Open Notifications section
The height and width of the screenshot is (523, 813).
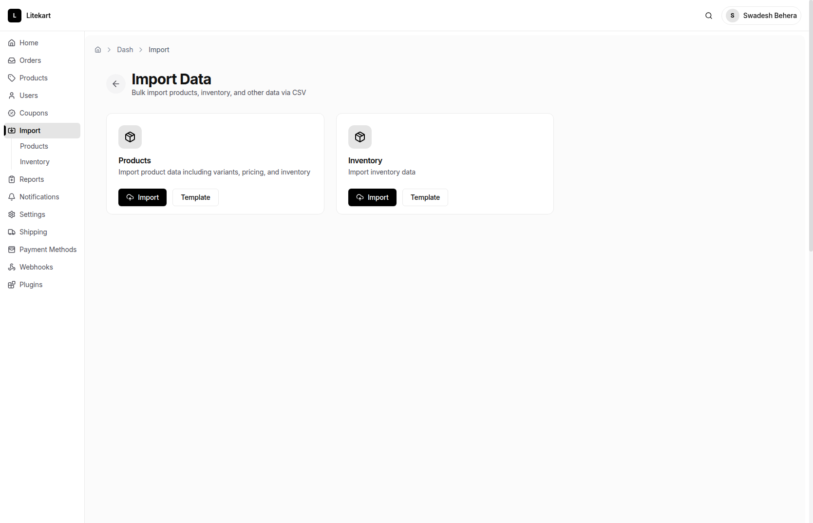[x=42, y=197]
